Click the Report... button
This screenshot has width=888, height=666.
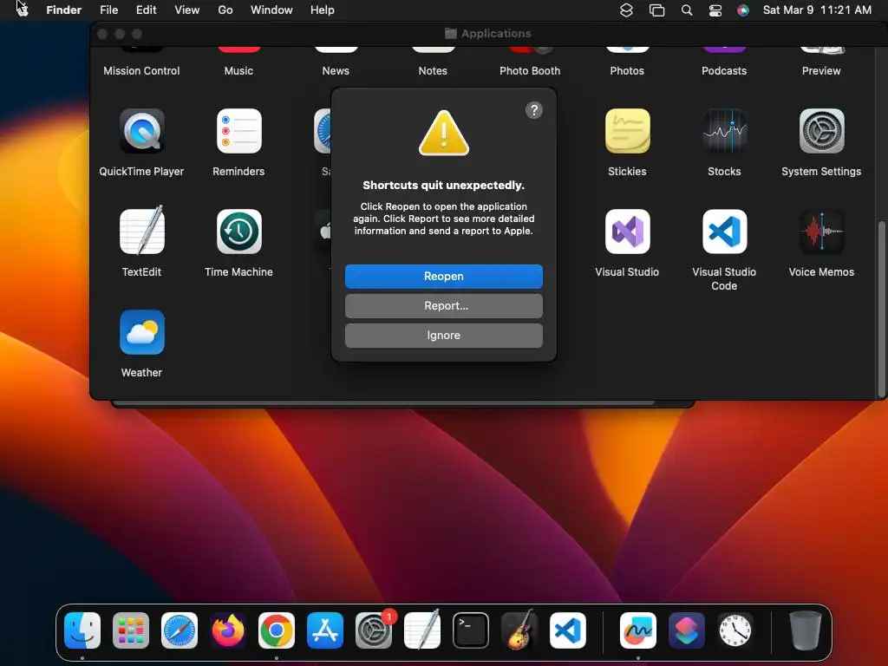click(x=443, y=306)
